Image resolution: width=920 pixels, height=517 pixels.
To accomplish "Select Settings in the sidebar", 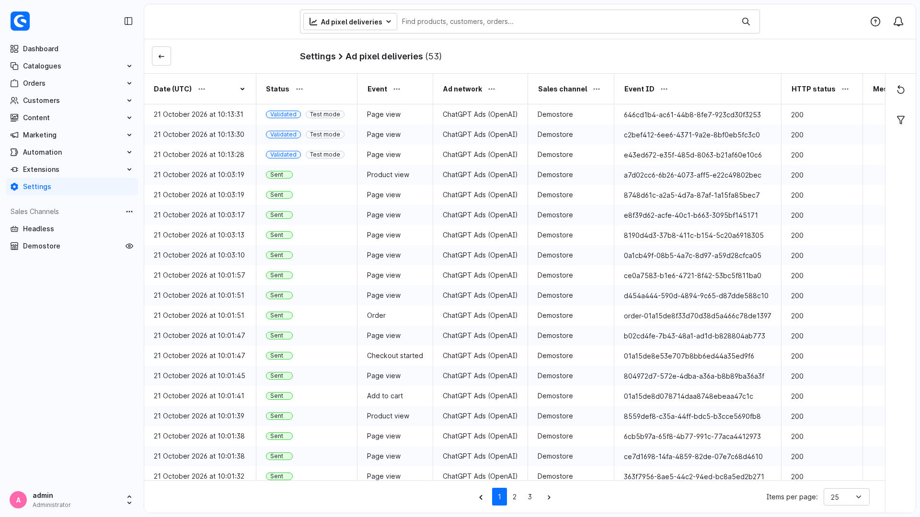I will [x=72, y=187].
